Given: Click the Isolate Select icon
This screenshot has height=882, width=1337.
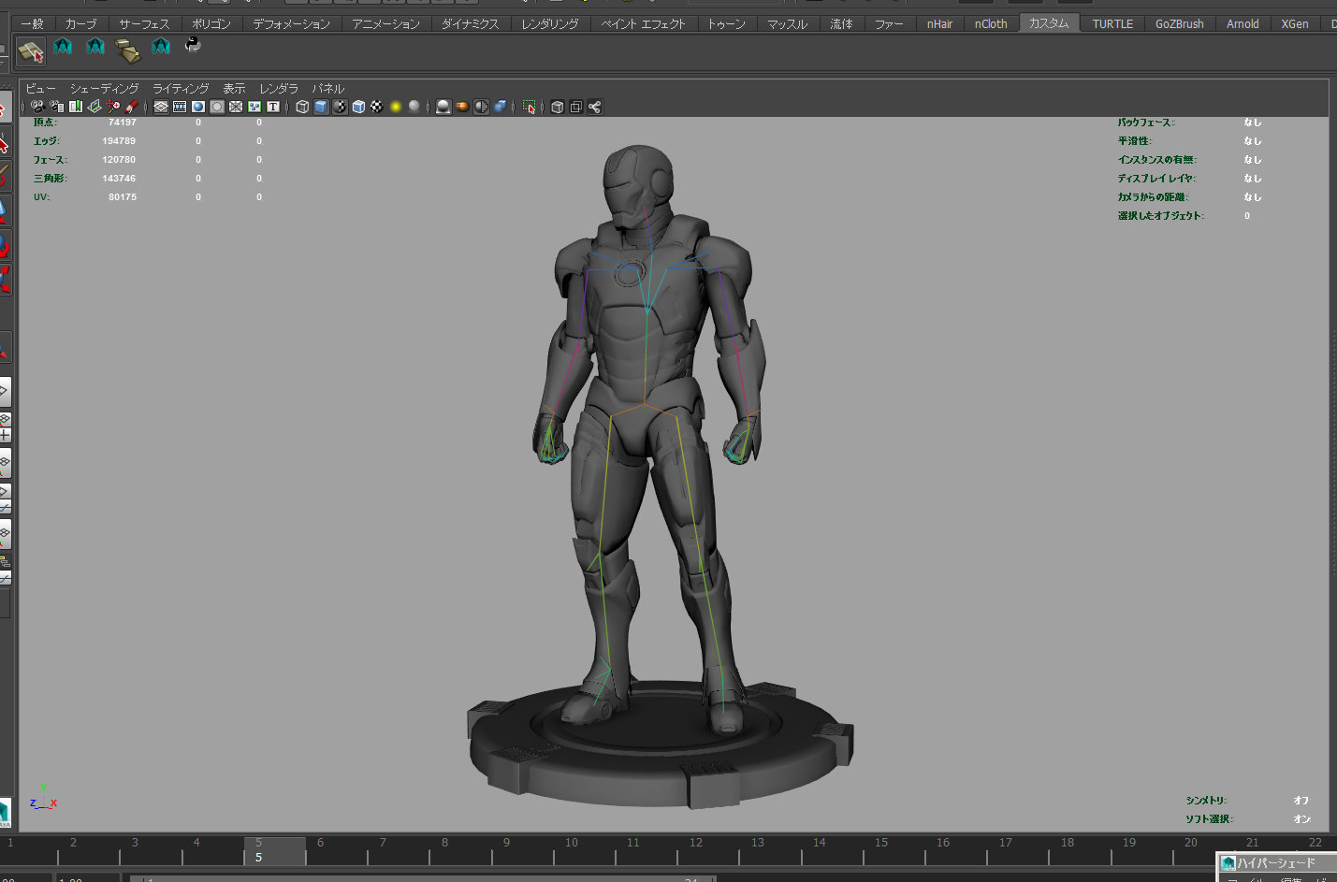Looking at the screenshot, I should click(529, 107).
